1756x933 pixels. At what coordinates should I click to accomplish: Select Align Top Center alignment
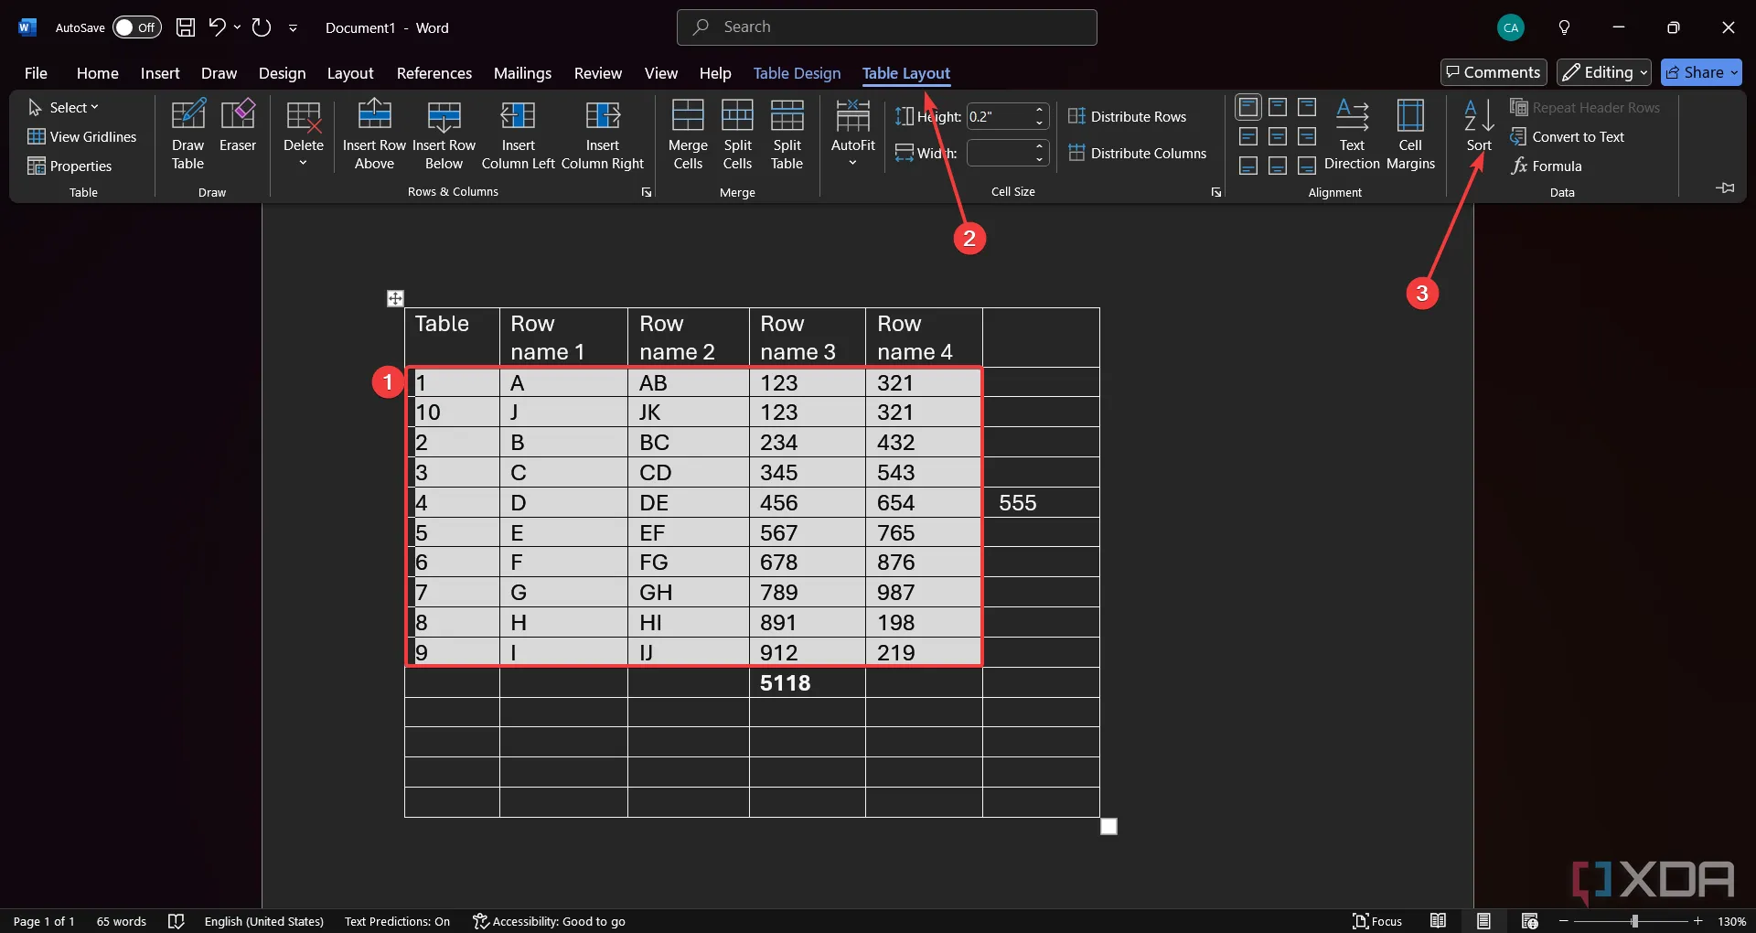(1278, 107)
